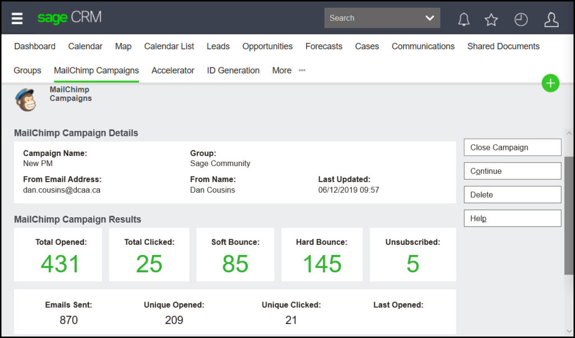Go to the Dashboard tab
The image size is (575, 338).
coord(35,46)
